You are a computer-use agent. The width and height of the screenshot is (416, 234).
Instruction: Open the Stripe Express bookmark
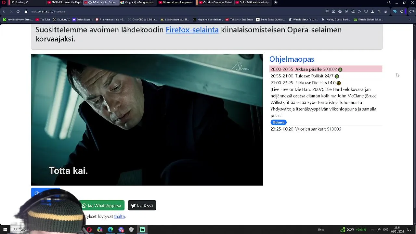(83, 19)
